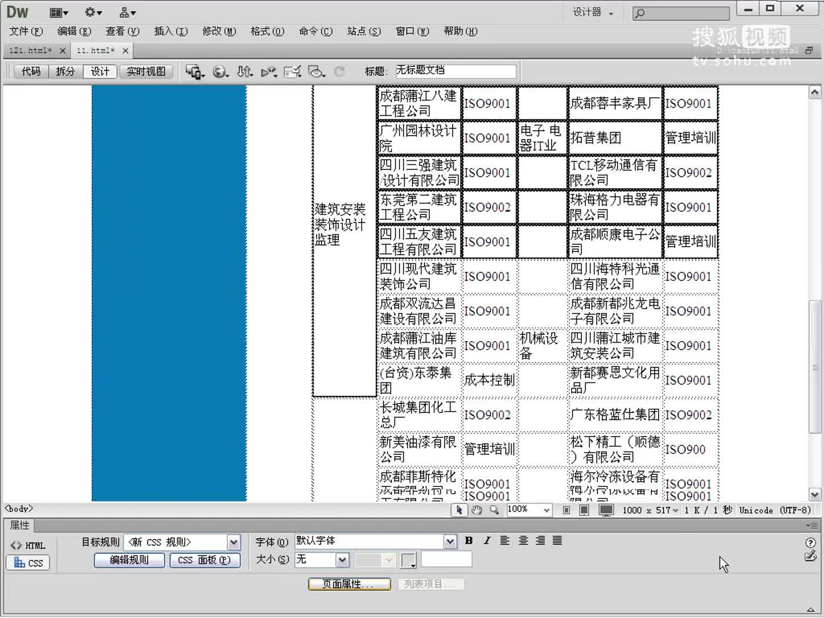Click the 建筑安装装饰设计监理 table cell
The width and height of the screenshot is (824, 618).
pyautogui.click(x=344, y=224)
